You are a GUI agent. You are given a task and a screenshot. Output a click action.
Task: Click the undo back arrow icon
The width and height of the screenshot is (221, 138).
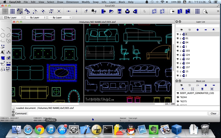[x=154, y=11]
